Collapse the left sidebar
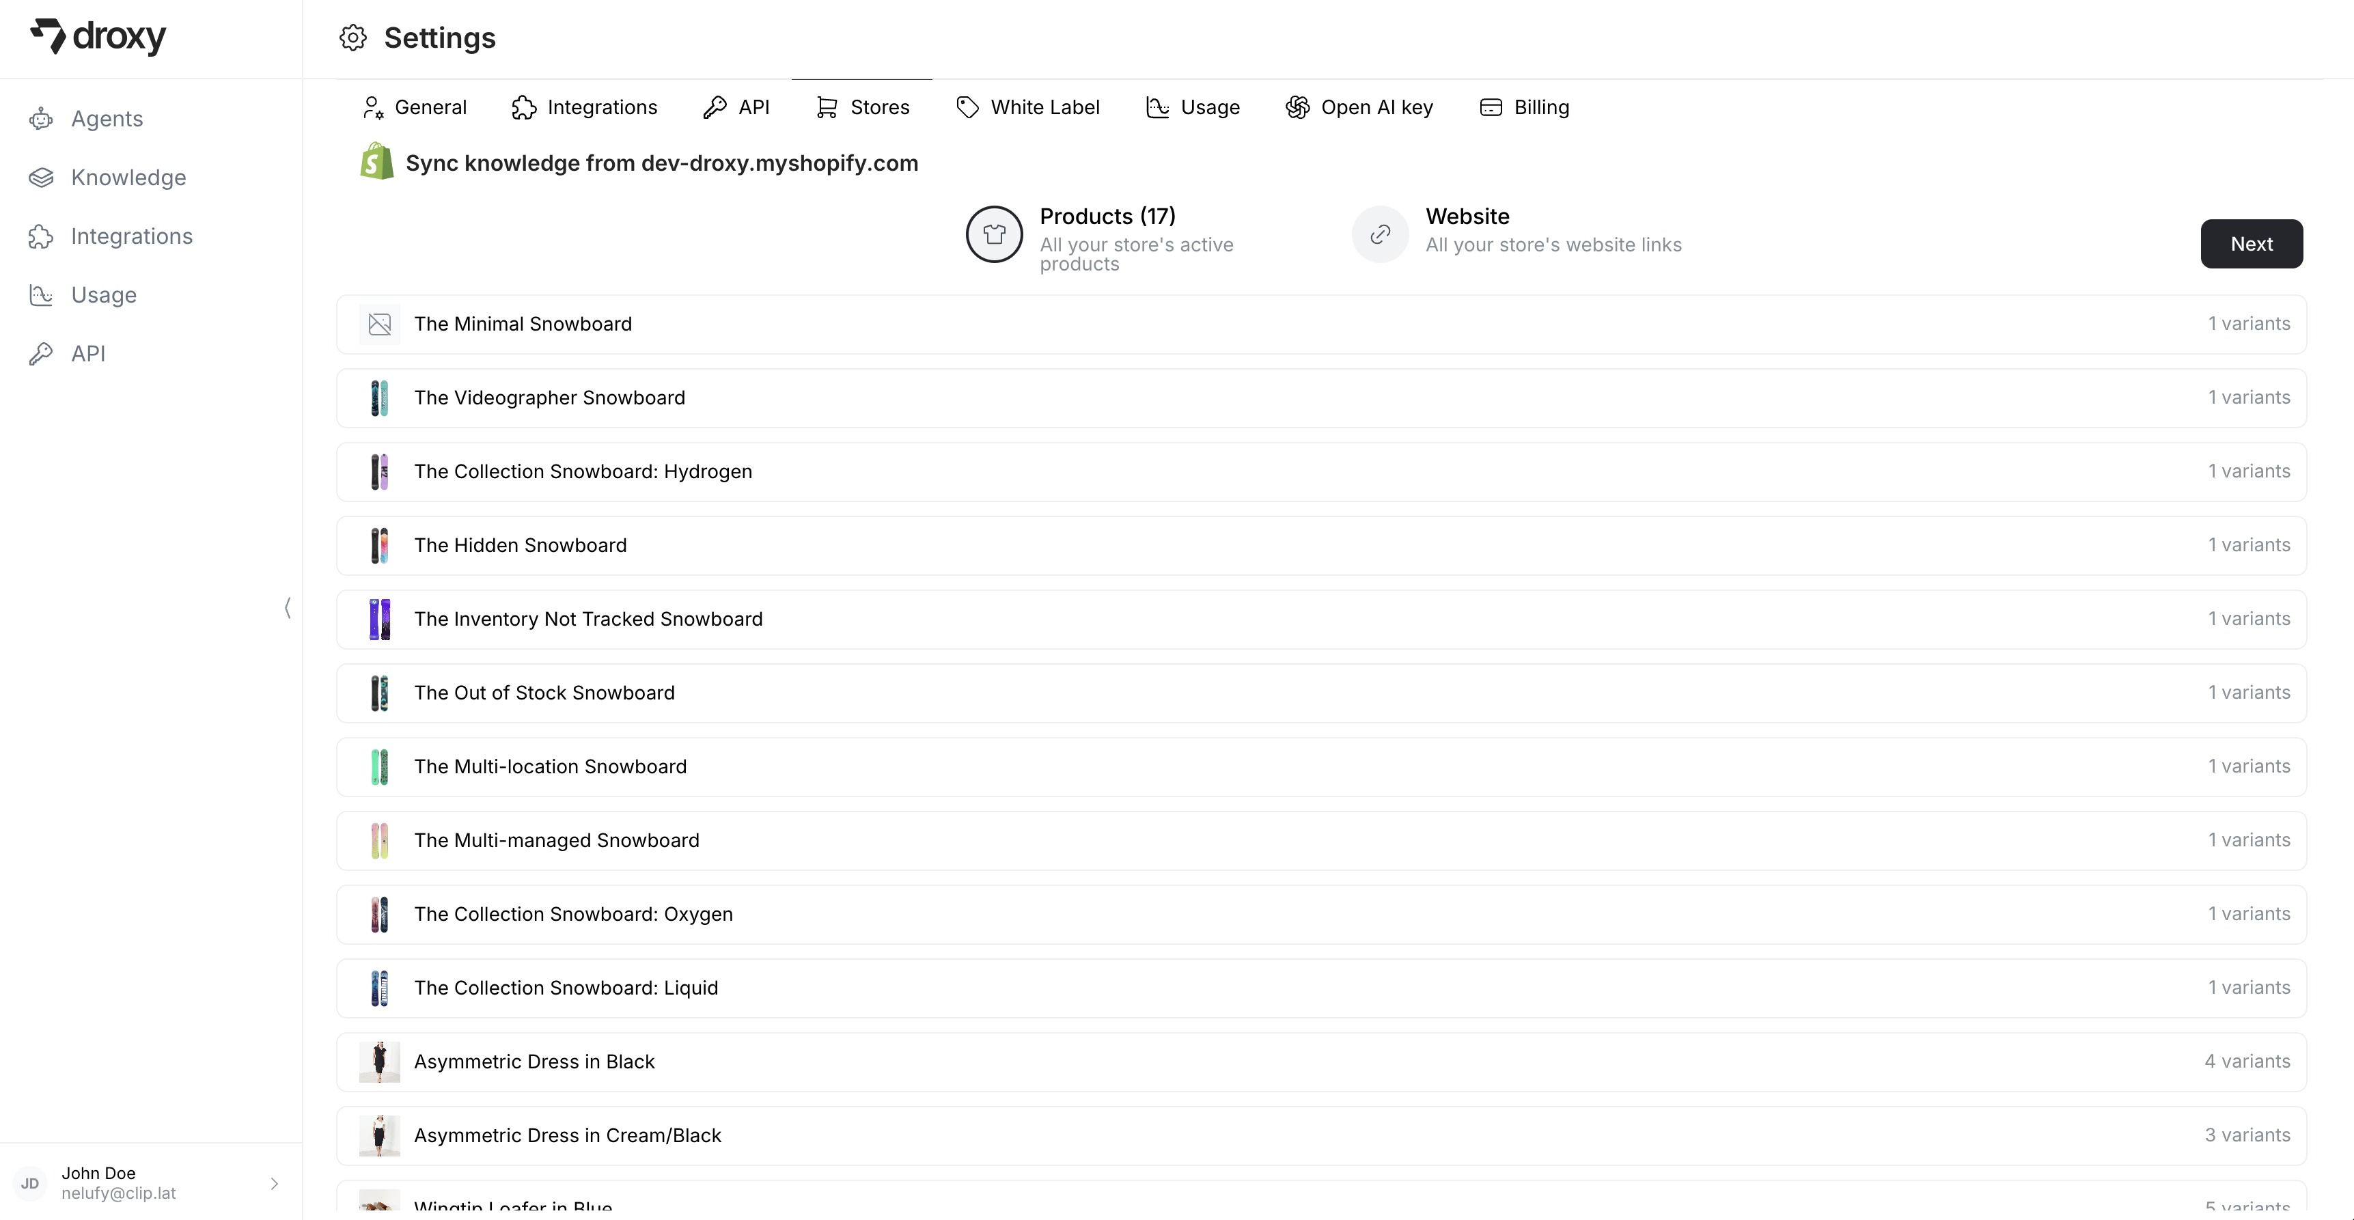Image resolution: width=2354 pixels, height=1220 pixels. tap(288, 608)
